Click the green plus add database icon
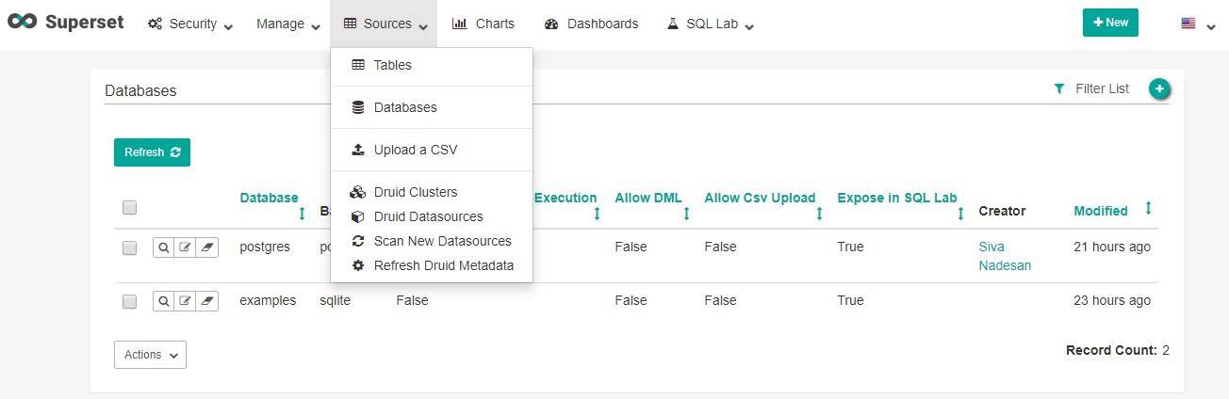Image resolution: width=1229 pixels, height=399 pixels. [1160, 89]
